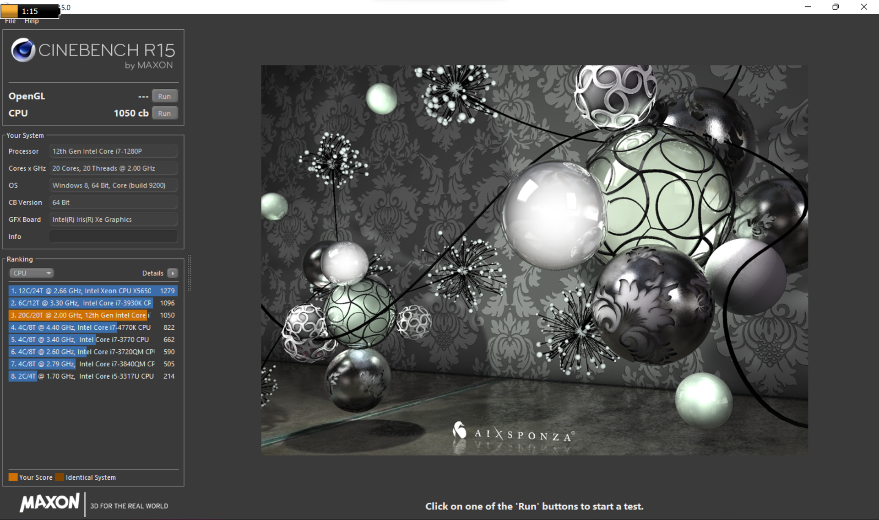Open the CPU ranking dropdown
Image resolution: width=879 pixels, height=520 pixels.
pos(31,273)
